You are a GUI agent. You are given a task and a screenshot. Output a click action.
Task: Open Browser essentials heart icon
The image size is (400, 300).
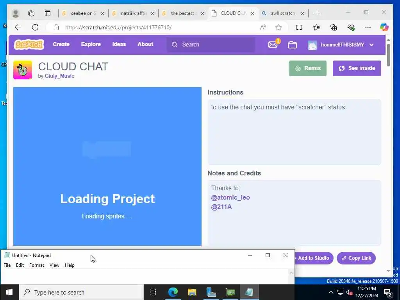point(351,27)
